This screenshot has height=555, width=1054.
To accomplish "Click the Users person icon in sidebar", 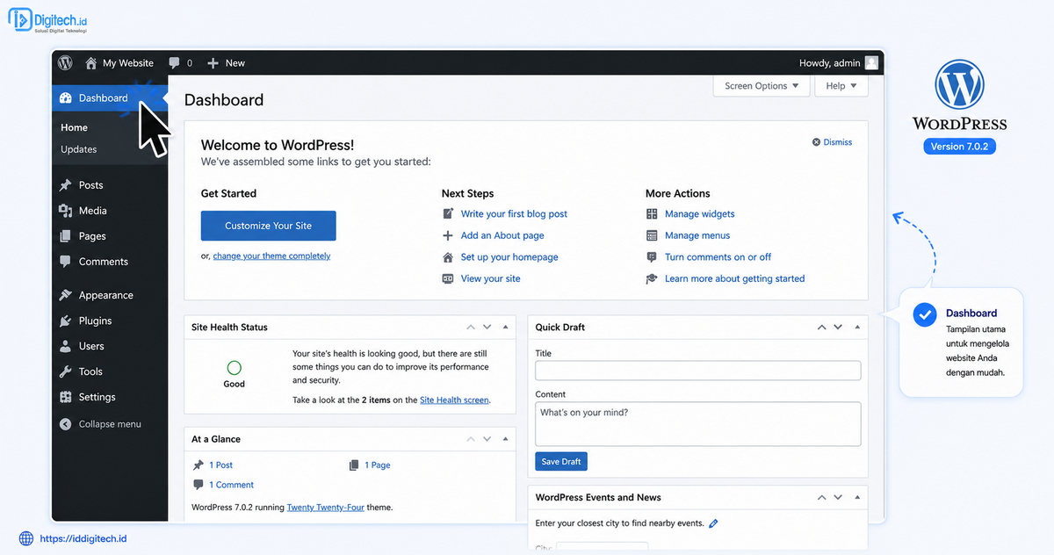I will point(66,346).
